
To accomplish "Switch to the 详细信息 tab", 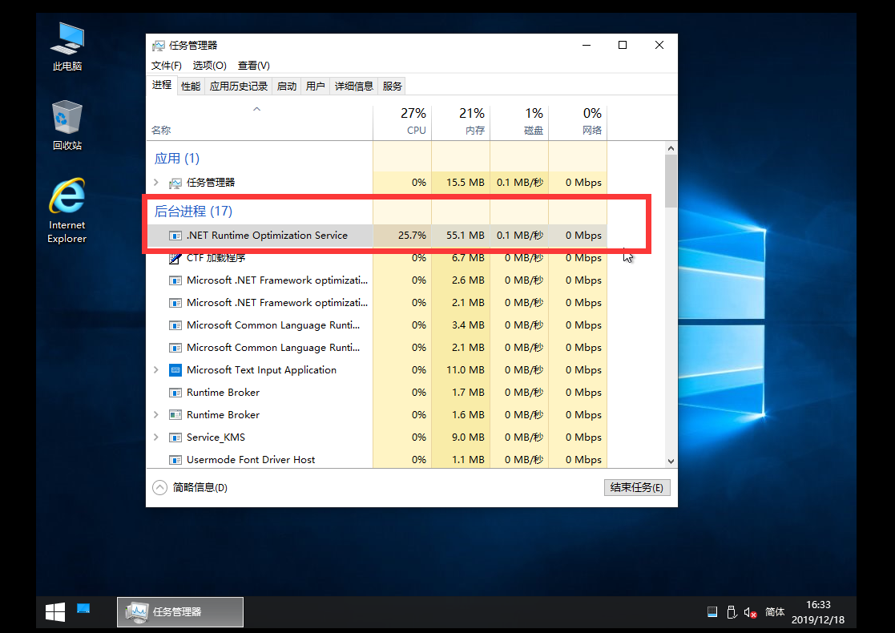I will pos(354,87).
